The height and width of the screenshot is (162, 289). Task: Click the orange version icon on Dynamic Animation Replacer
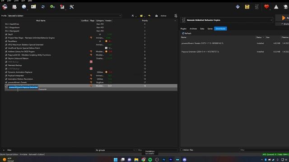click(x=106, y=72)
